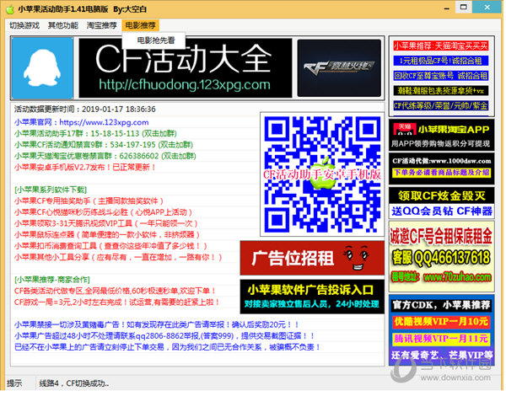The height and width of the screenshot is (396, 506).
Task: Click 小苹果禁接一切涉及黄赌毒广告 notice
Action: click(x=157, y=324)
